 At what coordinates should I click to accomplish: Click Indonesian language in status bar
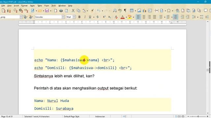(100, 116)
